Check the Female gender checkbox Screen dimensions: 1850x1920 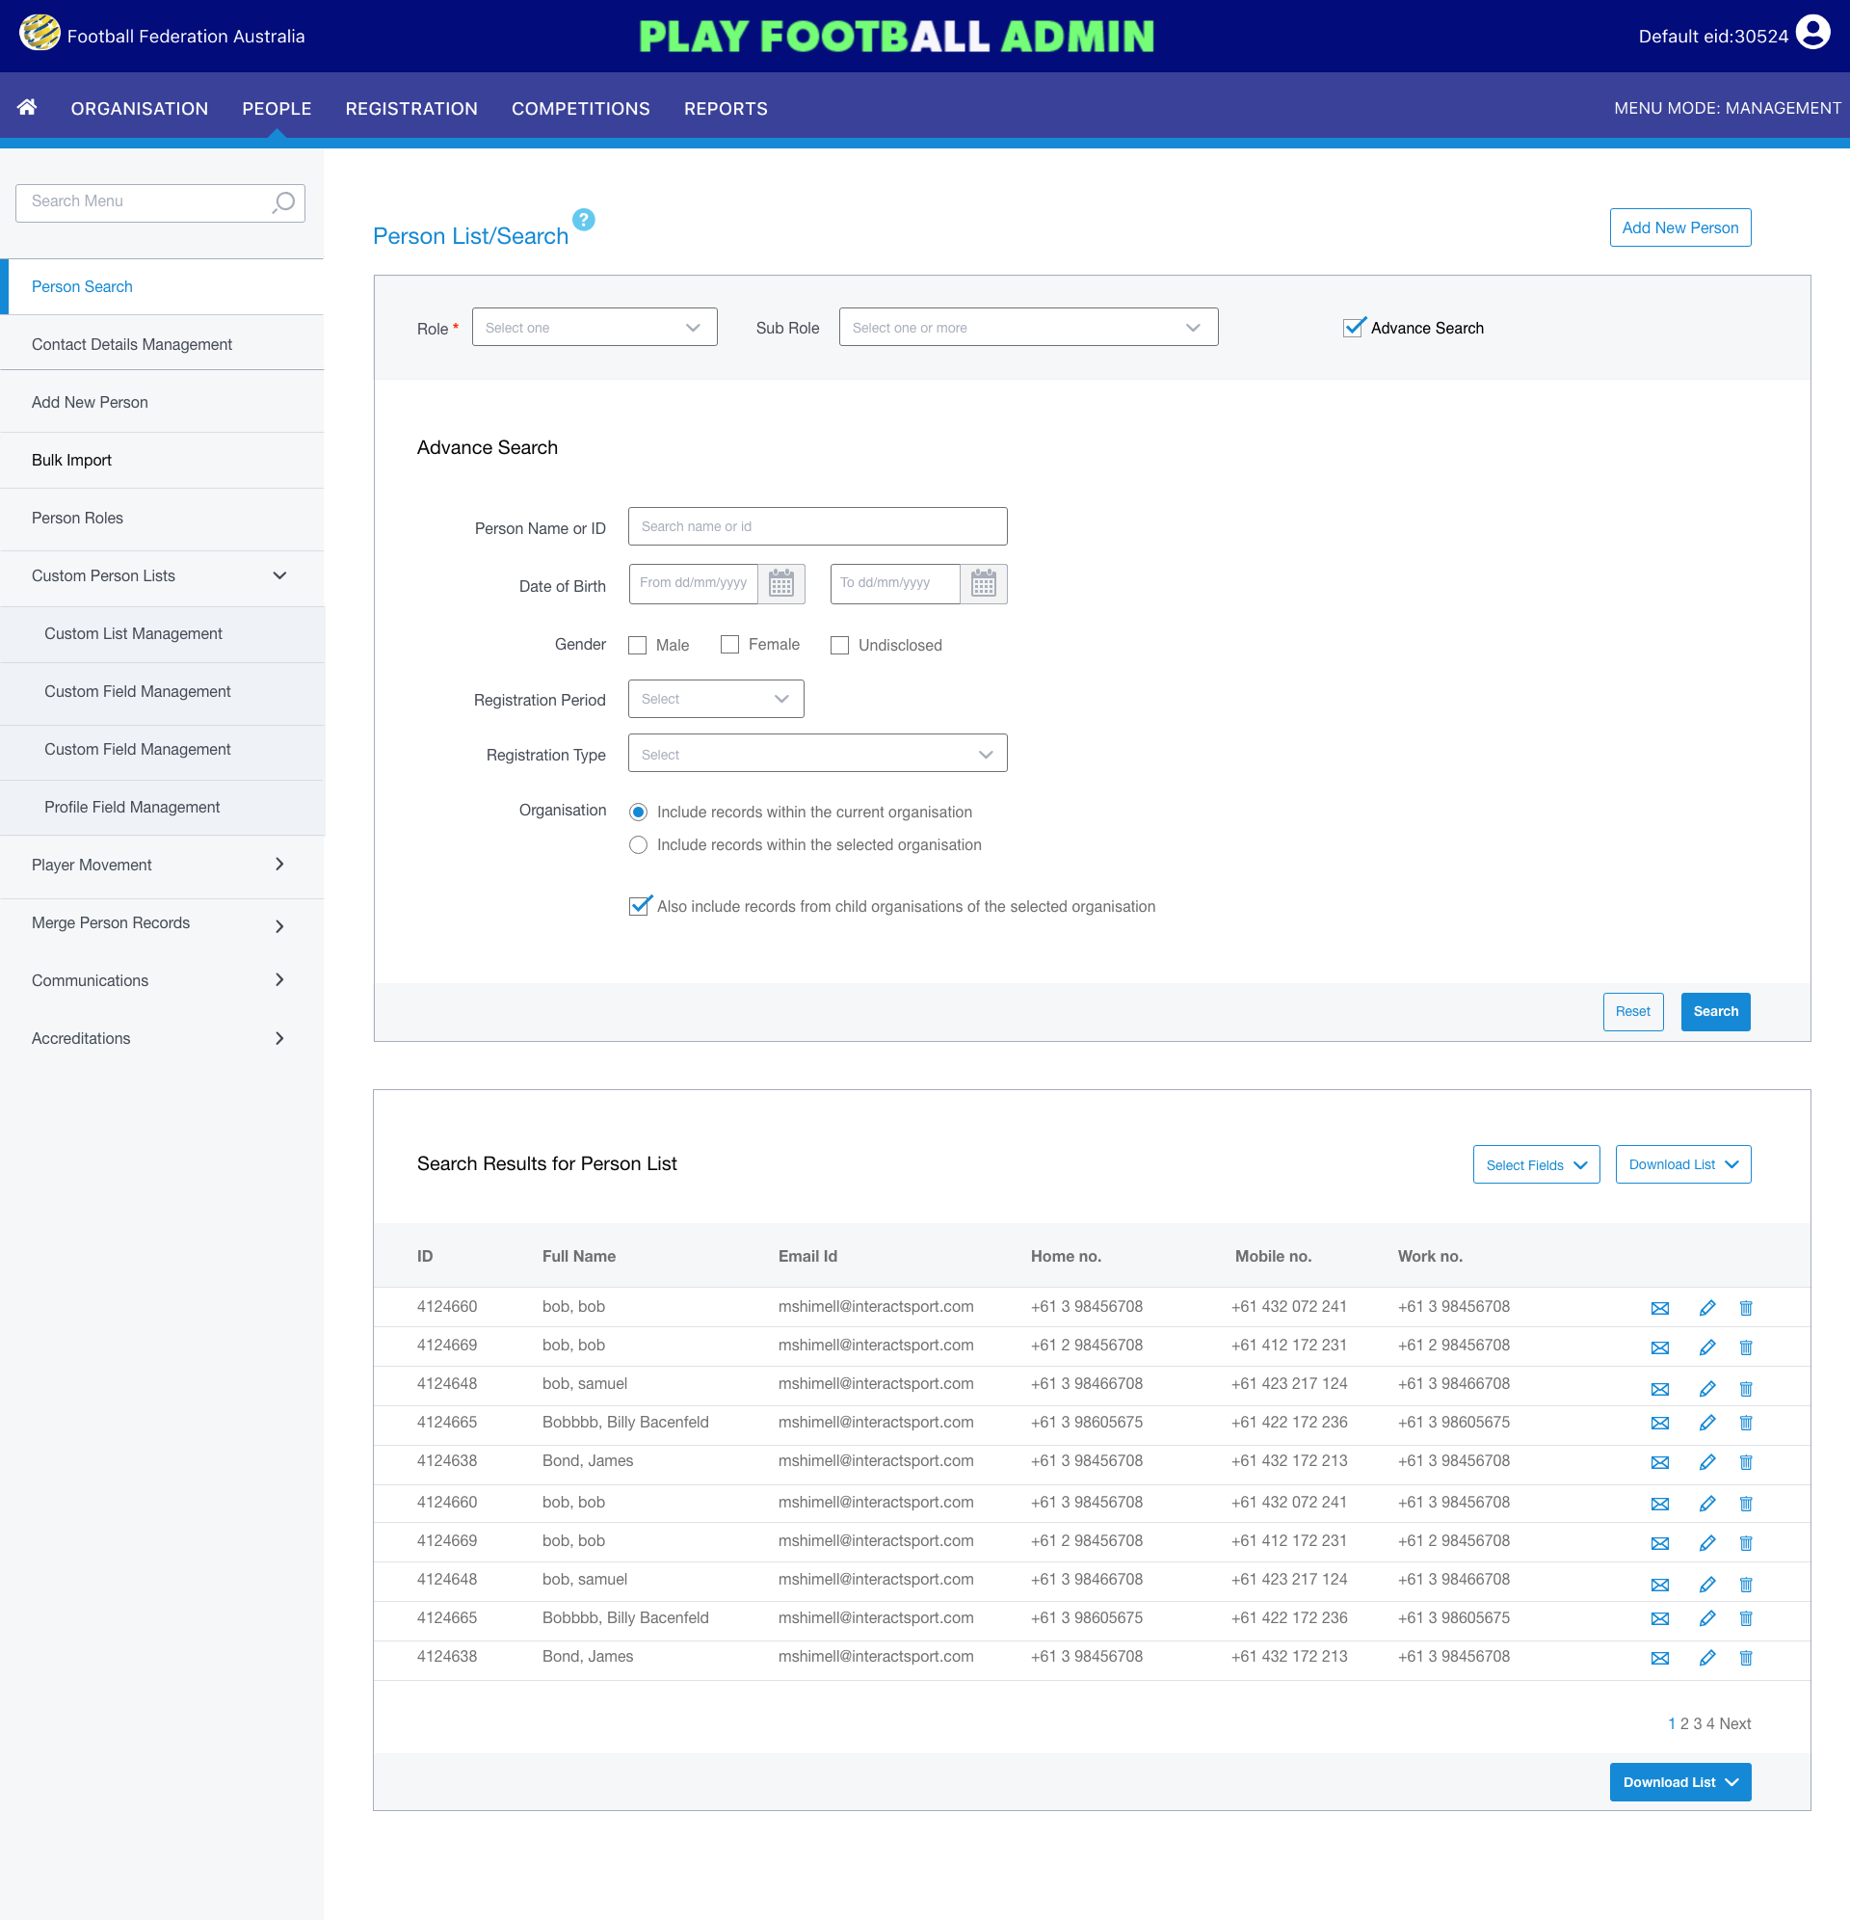pyautogui.click(x=729, y=645)
